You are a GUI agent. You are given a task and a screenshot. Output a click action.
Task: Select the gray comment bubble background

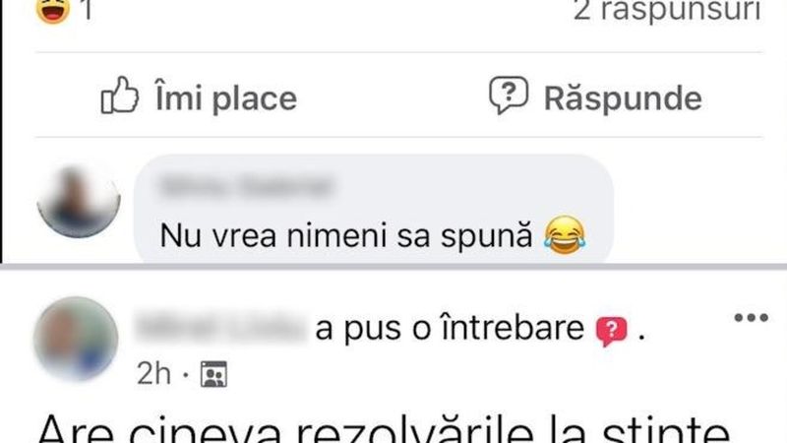tap(374, 209)
